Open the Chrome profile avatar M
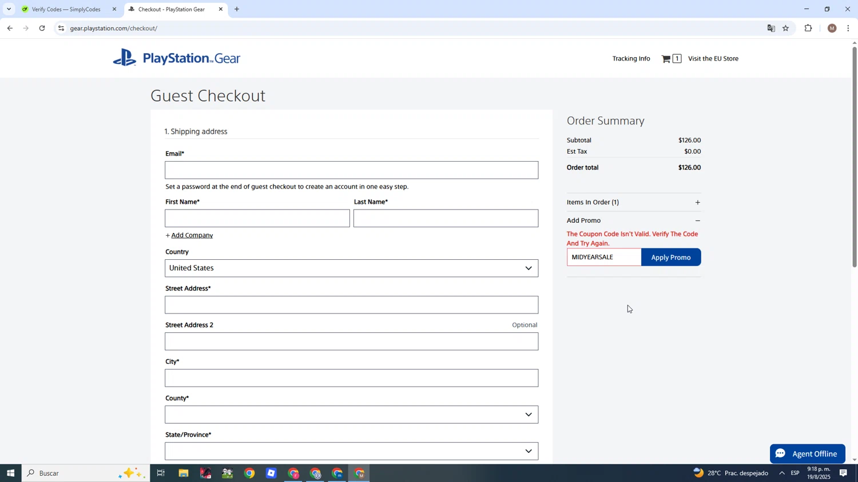Image resolution: width=858 pixels, height=482 pixels. click(832, 28)
